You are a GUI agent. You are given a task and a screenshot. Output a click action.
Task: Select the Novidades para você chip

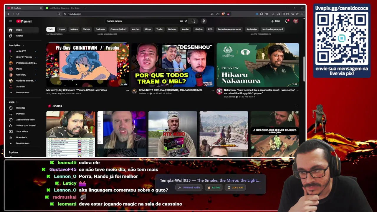[273, 29]
